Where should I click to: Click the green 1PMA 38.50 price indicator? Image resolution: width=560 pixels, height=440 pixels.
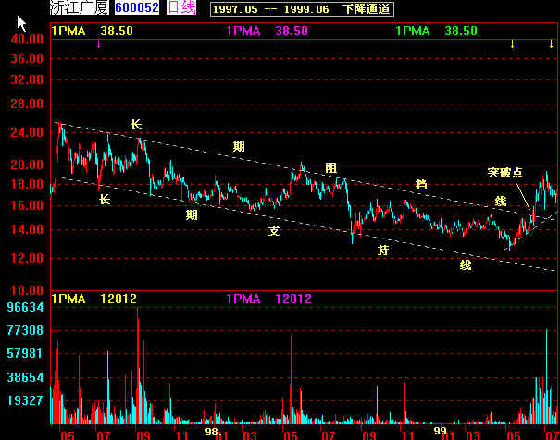click(x=436, y=31)
